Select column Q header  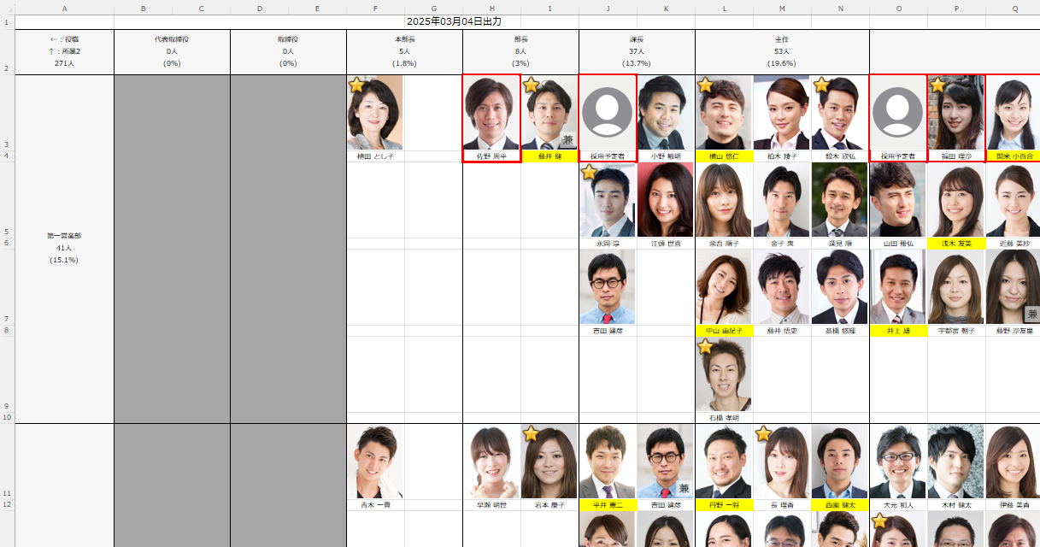[x=1014, y=8]
